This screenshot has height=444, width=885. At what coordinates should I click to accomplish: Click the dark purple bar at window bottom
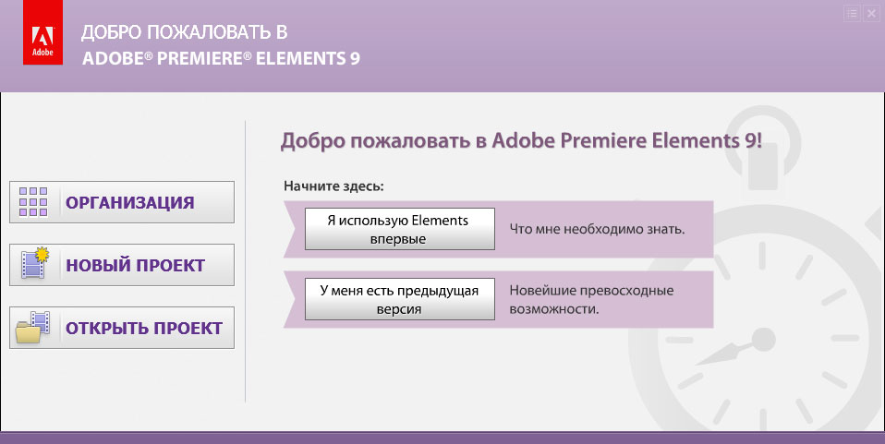click(442, 438)
